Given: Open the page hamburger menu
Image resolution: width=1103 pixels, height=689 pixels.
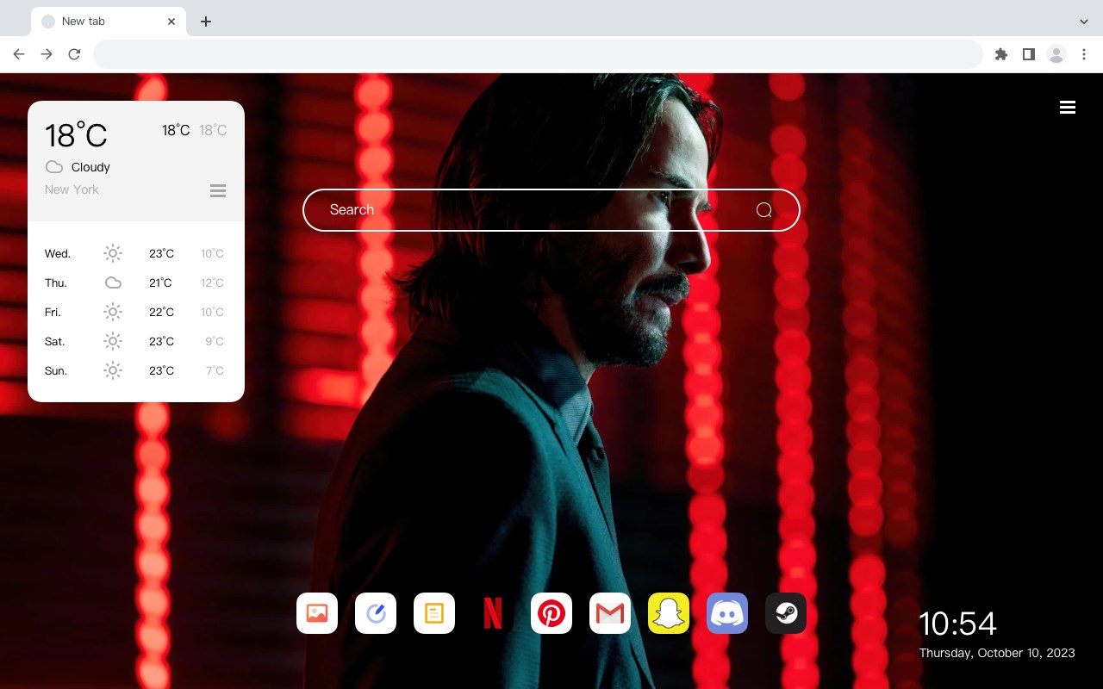Looking at the screenshot, I should (x=1068, y=108).
